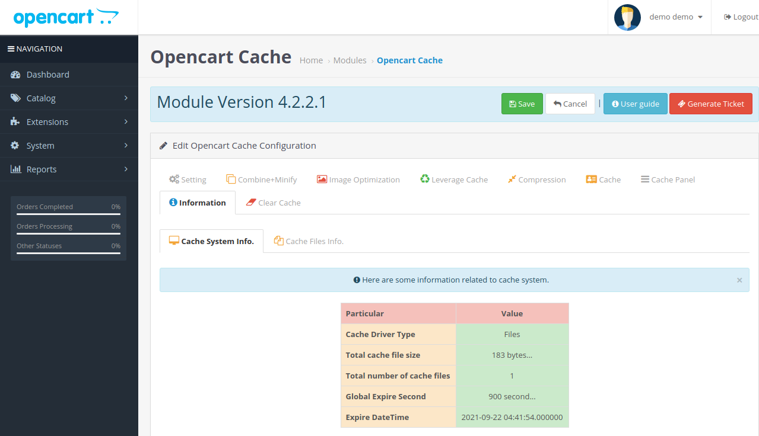Open the User guide
This screenshot has width=759, height=436.
[x=635, y=104]
